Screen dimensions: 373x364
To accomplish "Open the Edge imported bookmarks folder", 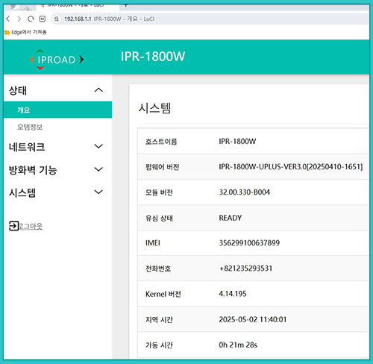I will [x=25, y=32].
